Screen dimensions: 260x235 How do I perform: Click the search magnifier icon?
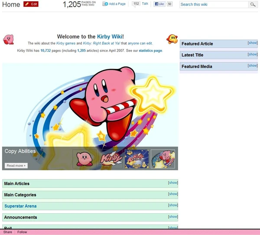tap(253, 4)
